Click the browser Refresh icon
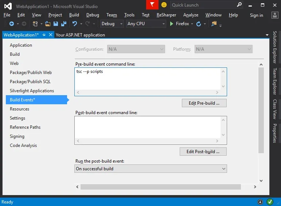This screenshot has height=206, width=281. (x=199, y=24)
